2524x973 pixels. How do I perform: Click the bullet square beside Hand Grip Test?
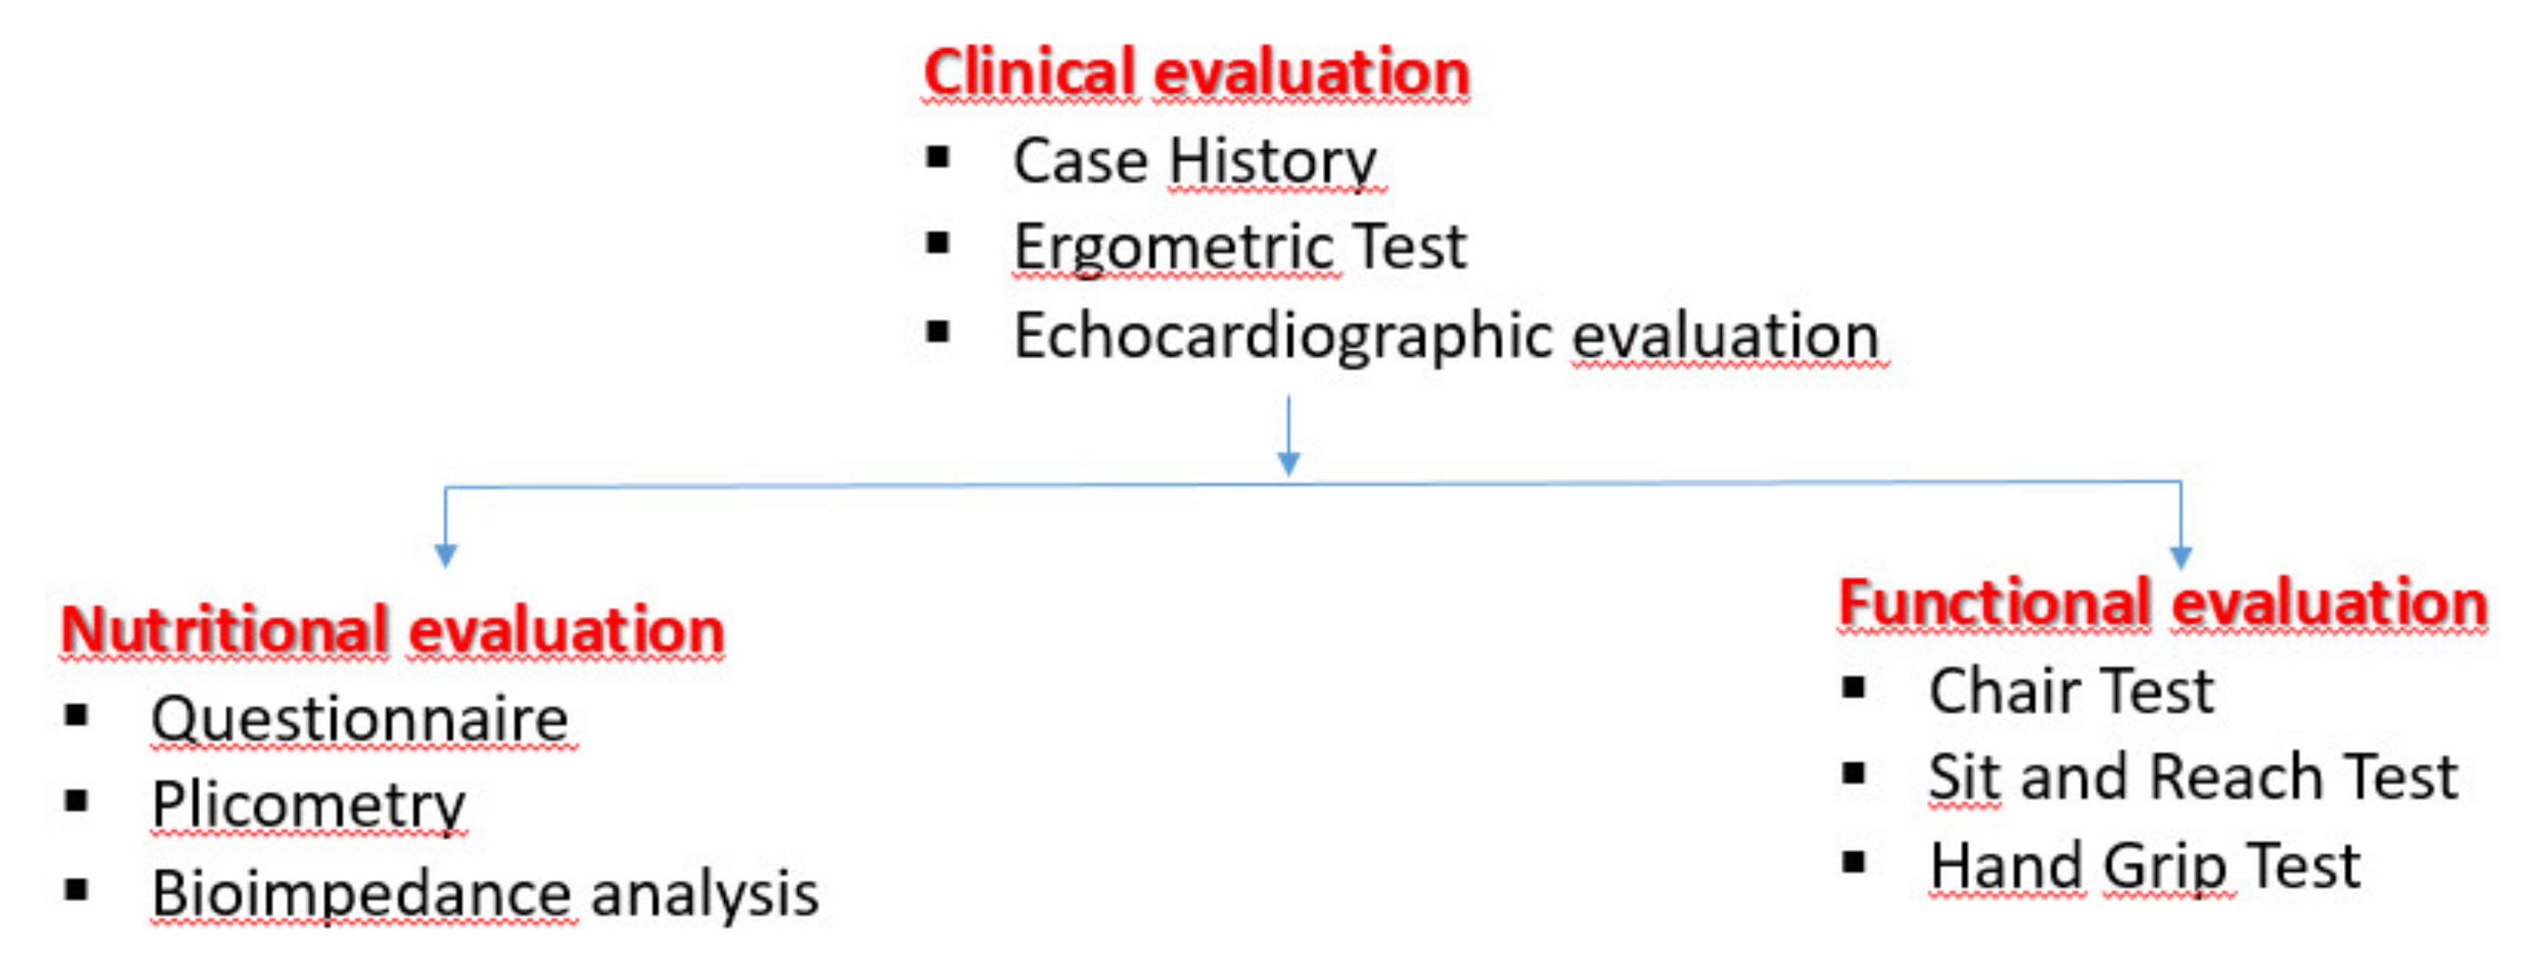(1853, 862)
